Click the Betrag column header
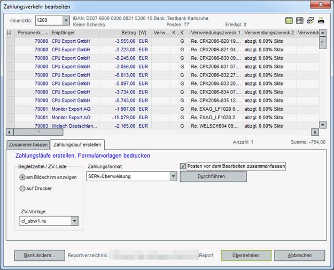The height and width of the screenshot is (270, 334). (118, 33)
